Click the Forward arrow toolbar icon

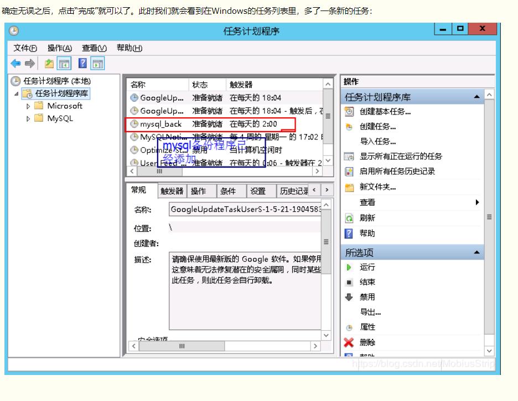(30, 63)
